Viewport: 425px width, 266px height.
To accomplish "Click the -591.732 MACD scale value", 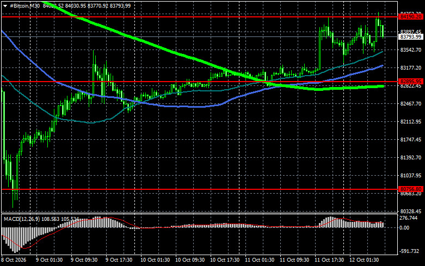I will [409, 251].
